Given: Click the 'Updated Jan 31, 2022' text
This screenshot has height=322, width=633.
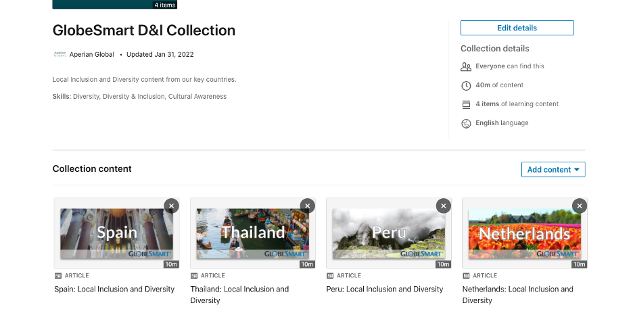Looking at the screenshot, I should point(160,55).
